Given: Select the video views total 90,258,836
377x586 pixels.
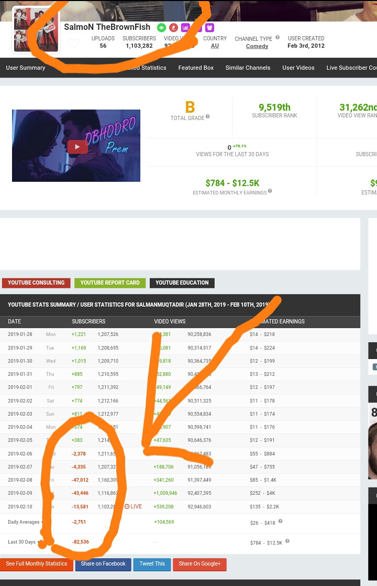Looking at the screenshot, I should click(199, 334).
